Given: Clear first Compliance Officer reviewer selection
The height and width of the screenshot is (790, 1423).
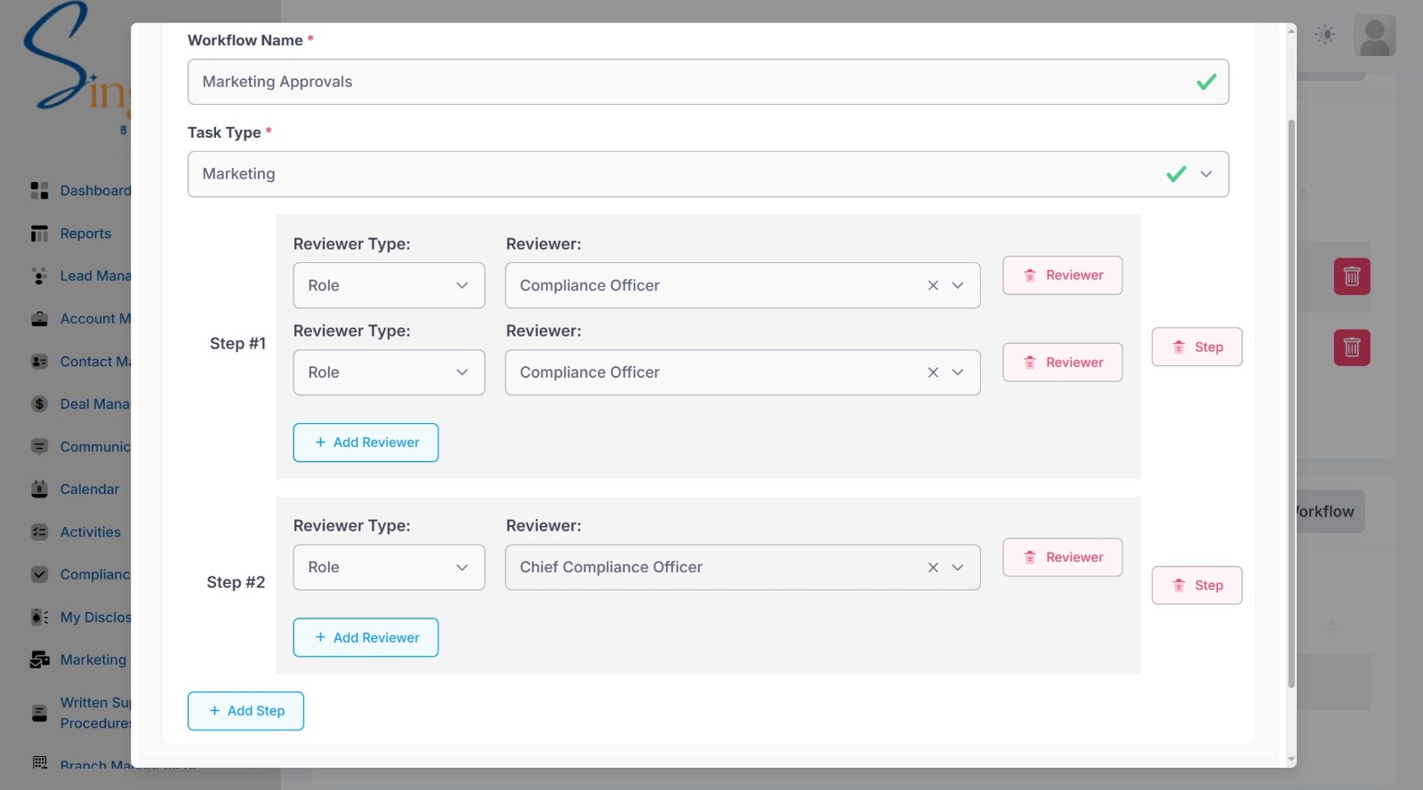Looking at the screenshot, I should pyautogui.click(x=933, y=286).
